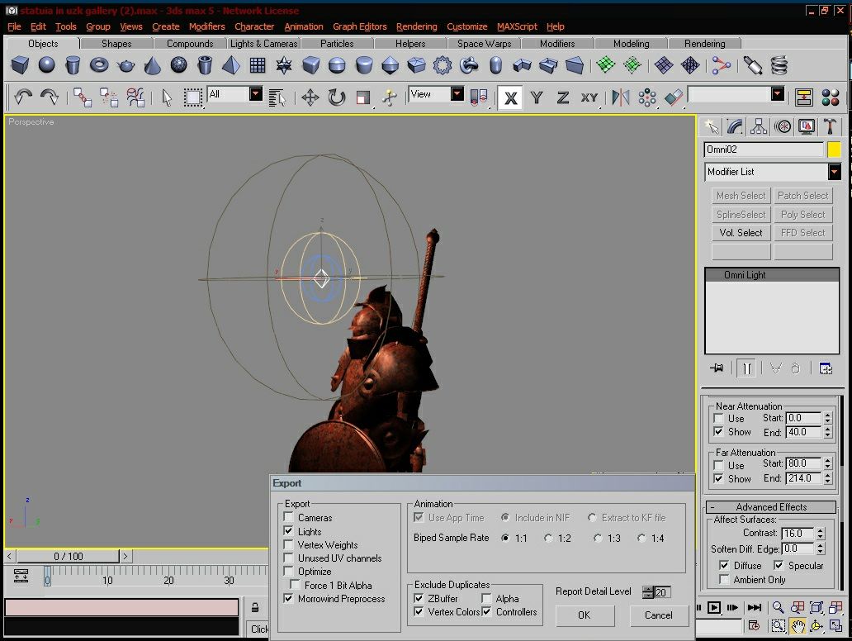
Task: Open the Rendering menu
Action: coord(416,26)
